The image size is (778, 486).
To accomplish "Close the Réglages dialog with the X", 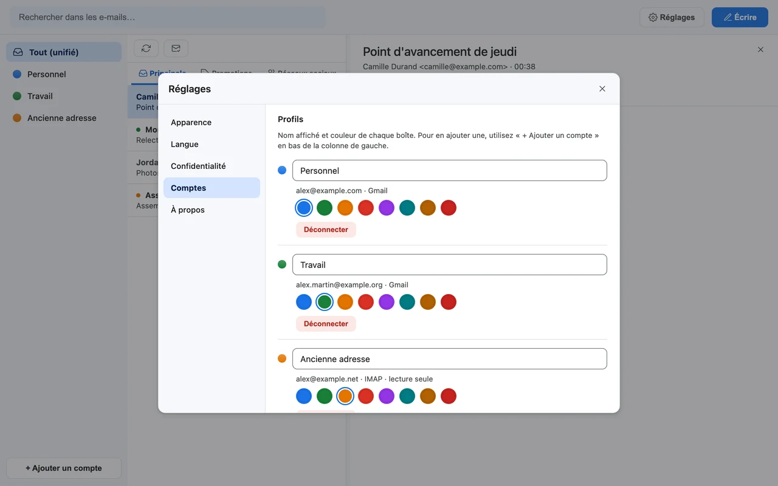I will pyautogui.click(x=602, y=89).
